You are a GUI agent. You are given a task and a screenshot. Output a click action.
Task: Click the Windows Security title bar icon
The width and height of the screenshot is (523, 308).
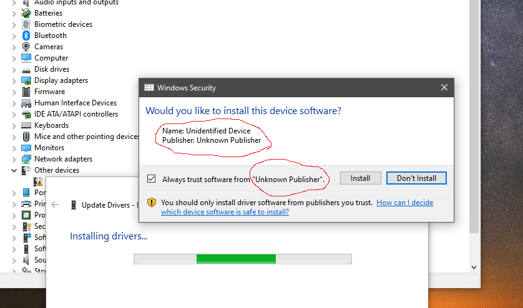point(149,88)
